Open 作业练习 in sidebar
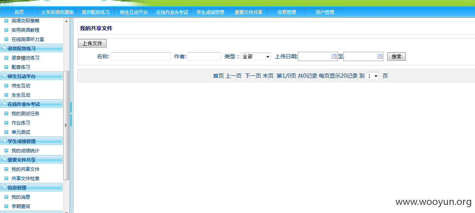 [x=21, y=123]
